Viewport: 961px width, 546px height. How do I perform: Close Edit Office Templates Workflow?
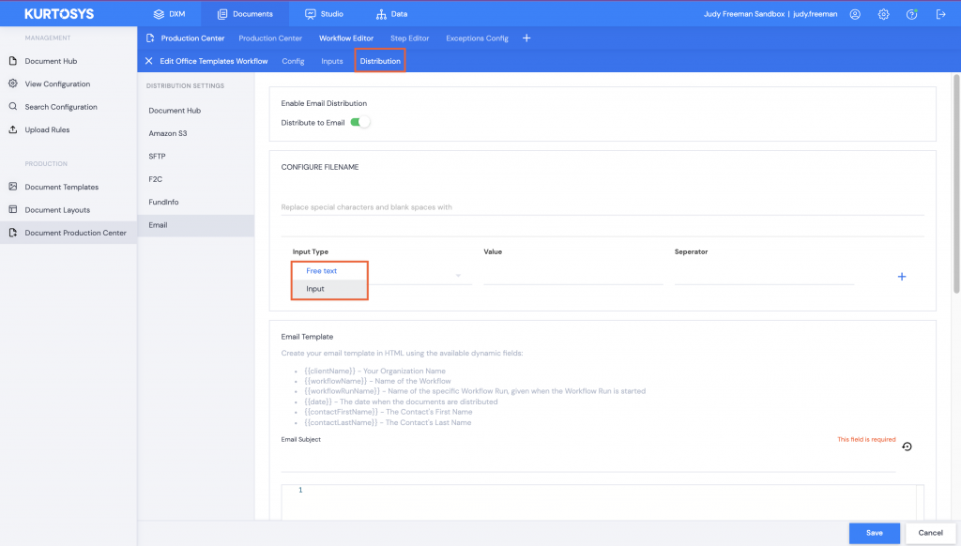pos(149,61)
